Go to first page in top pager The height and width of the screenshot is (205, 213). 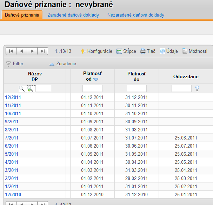coord(11,51)
